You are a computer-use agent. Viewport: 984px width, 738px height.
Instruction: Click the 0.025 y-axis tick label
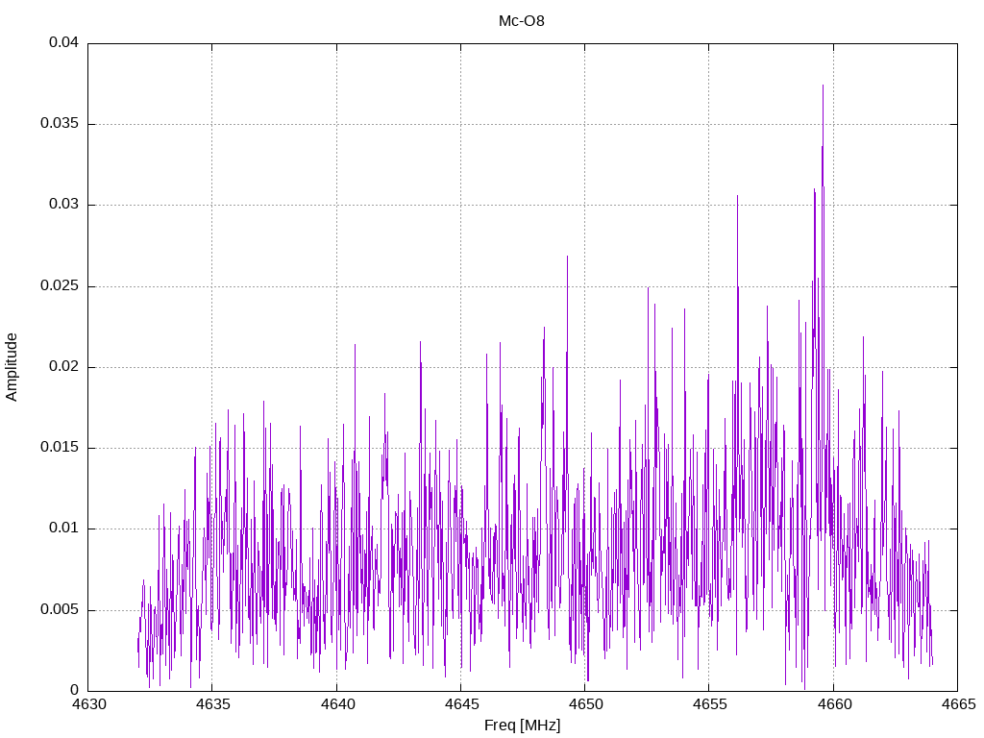[60, 286]
